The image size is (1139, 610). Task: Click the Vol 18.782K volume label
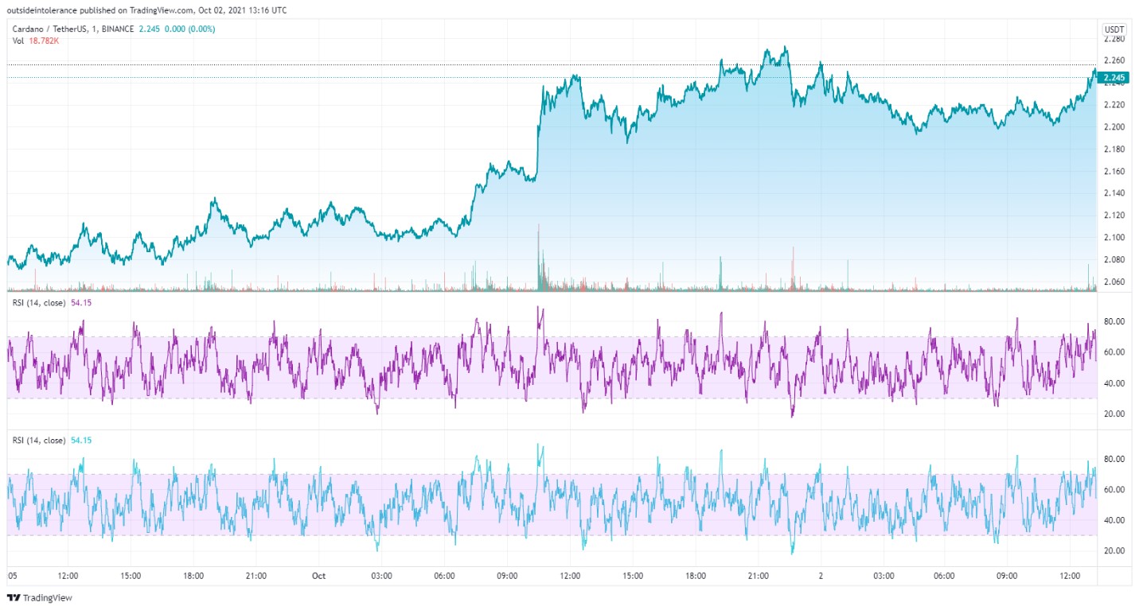tap(35, 41)
